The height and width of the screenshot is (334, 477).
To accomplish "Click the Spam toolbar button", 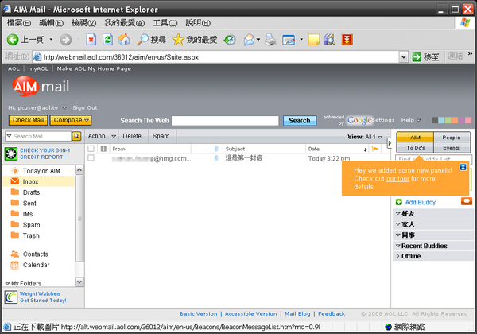I will [161, 136].
